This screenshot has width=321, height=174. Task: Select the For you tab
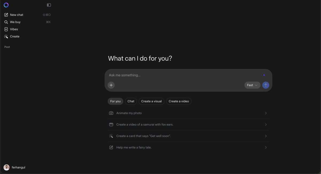pos(115,101)
